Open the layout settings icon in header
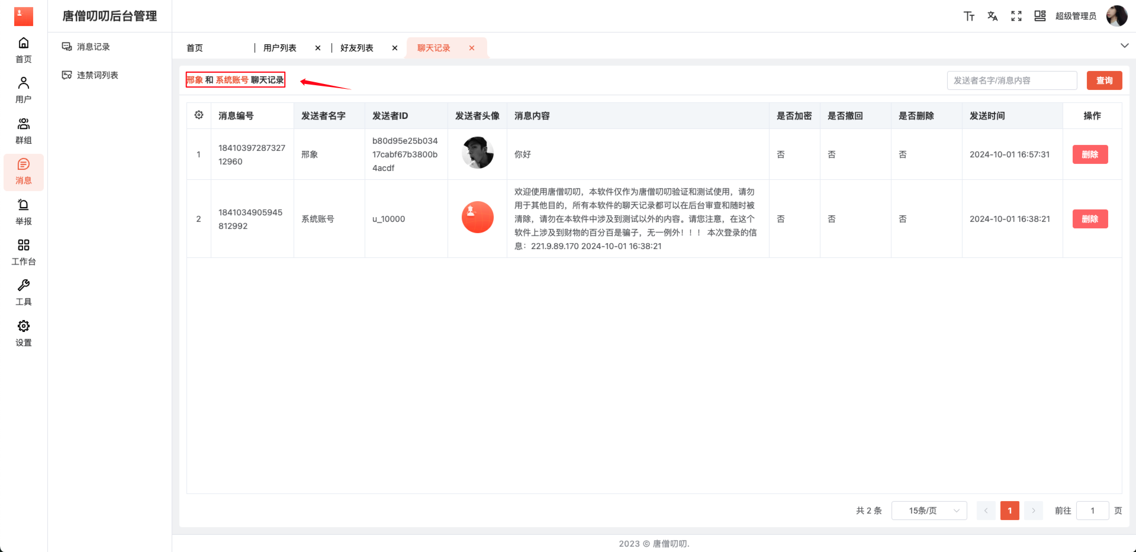 (1040, 16)
